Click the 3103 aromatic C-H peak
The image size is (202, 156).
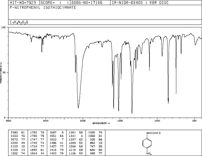point(42,51)
